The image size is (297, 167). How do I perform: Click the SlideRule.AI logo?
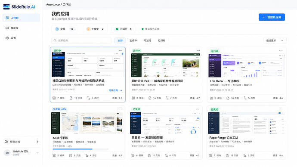[19, 7]
